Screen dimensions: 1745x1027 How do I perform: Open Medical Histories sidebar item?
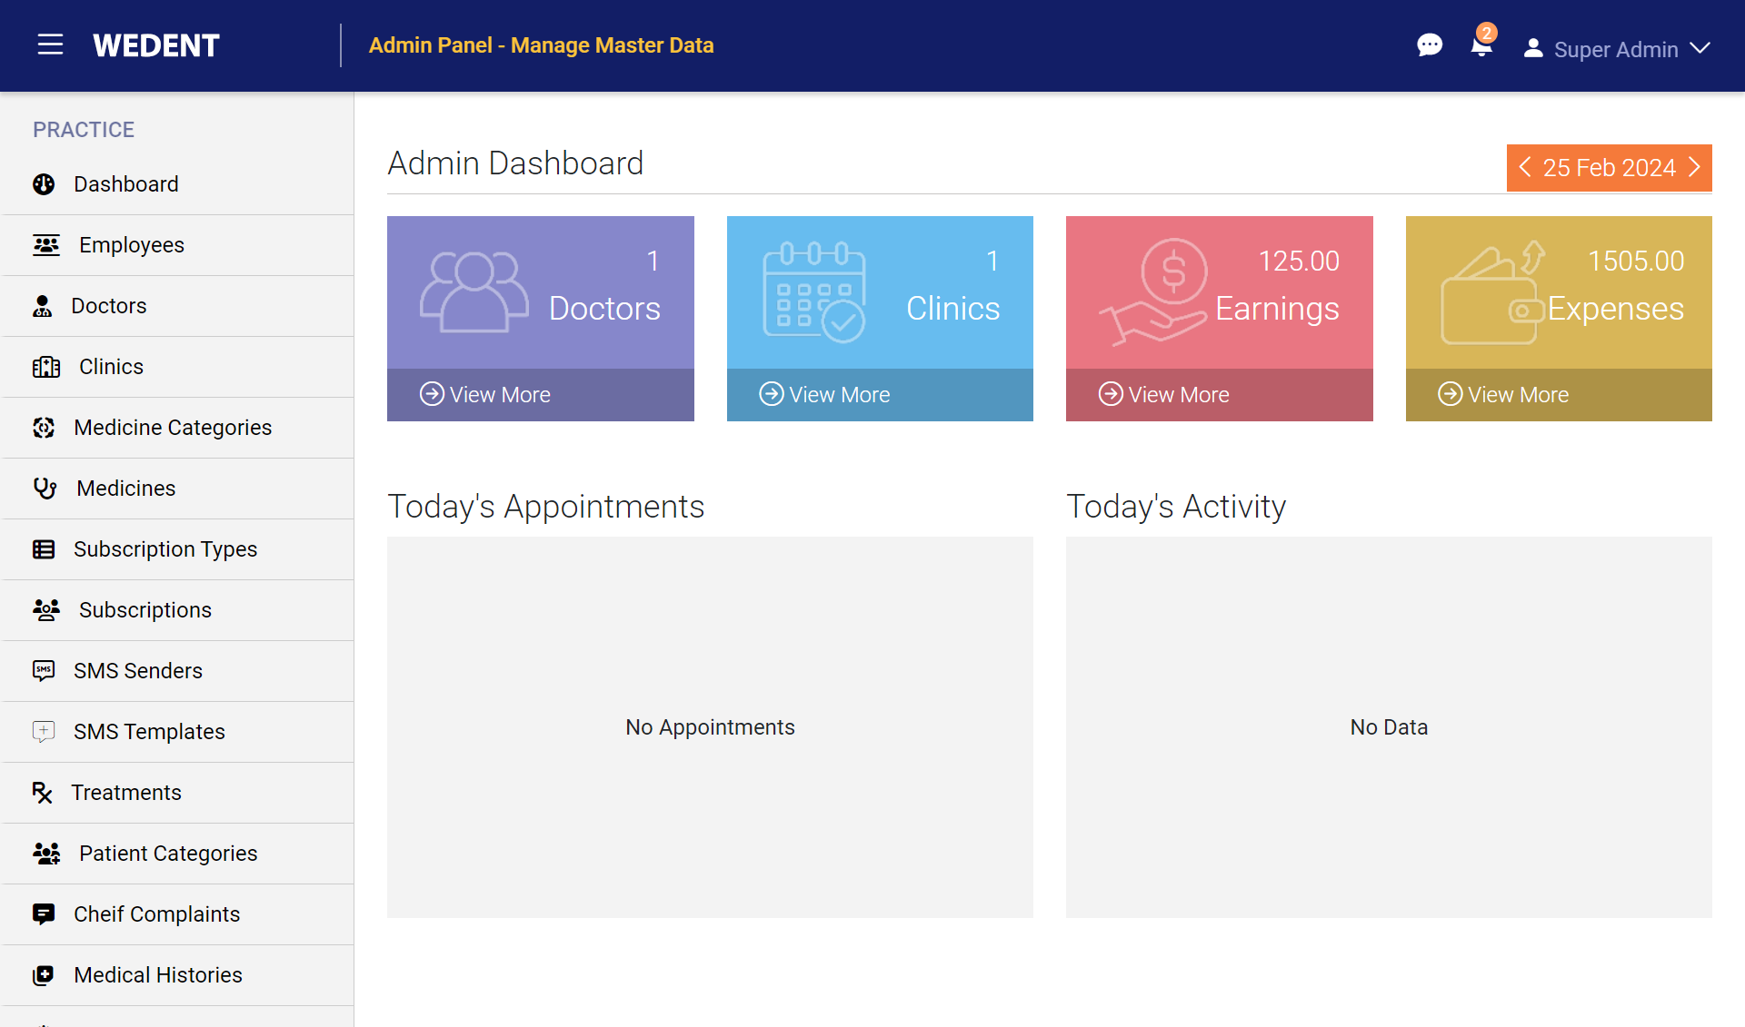tap(157, 975)
